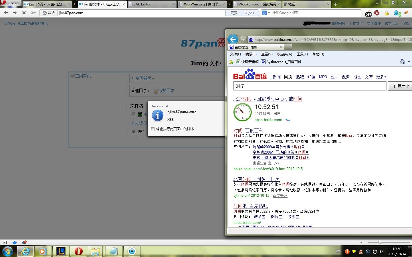Click 查看全部含义>> link
This screenshot has height=257, width=412.
point(266,163)
